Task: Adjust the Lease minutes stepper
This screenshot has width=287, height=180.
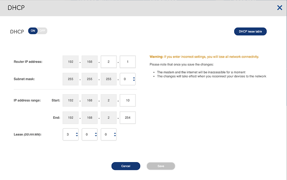Action: [x=109, y=135]
